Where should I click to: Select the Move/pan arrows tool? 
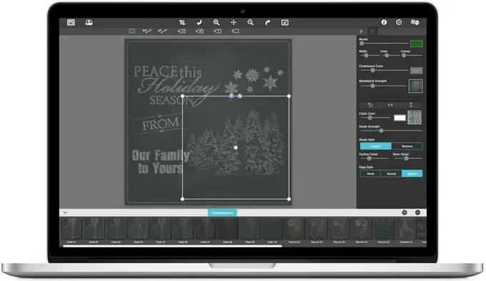234,22
